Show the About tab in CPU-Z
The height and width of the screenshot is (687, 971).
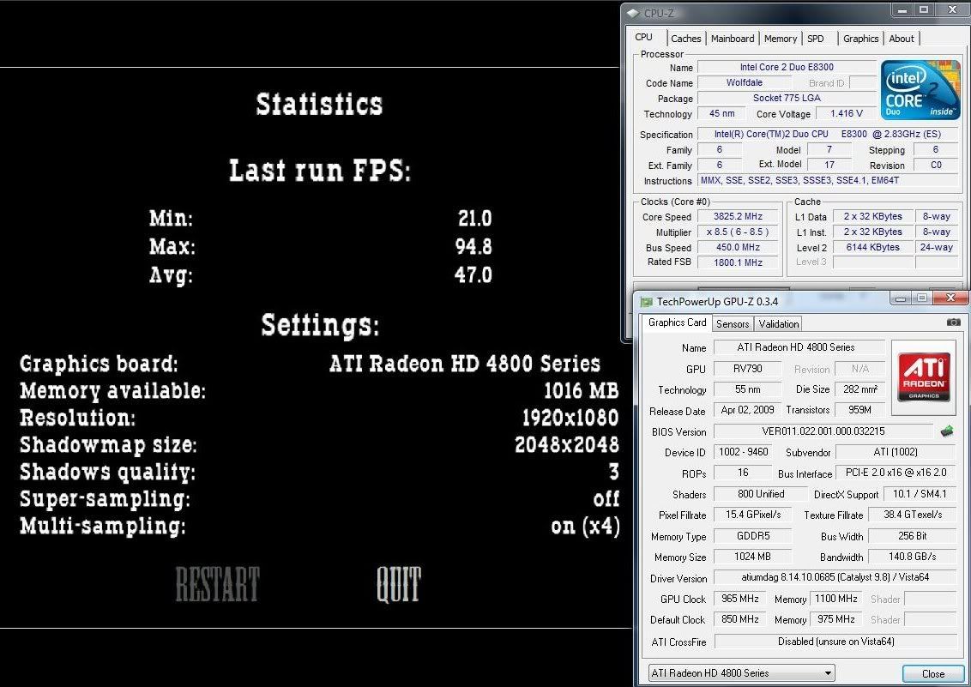(x=901, y=39)
